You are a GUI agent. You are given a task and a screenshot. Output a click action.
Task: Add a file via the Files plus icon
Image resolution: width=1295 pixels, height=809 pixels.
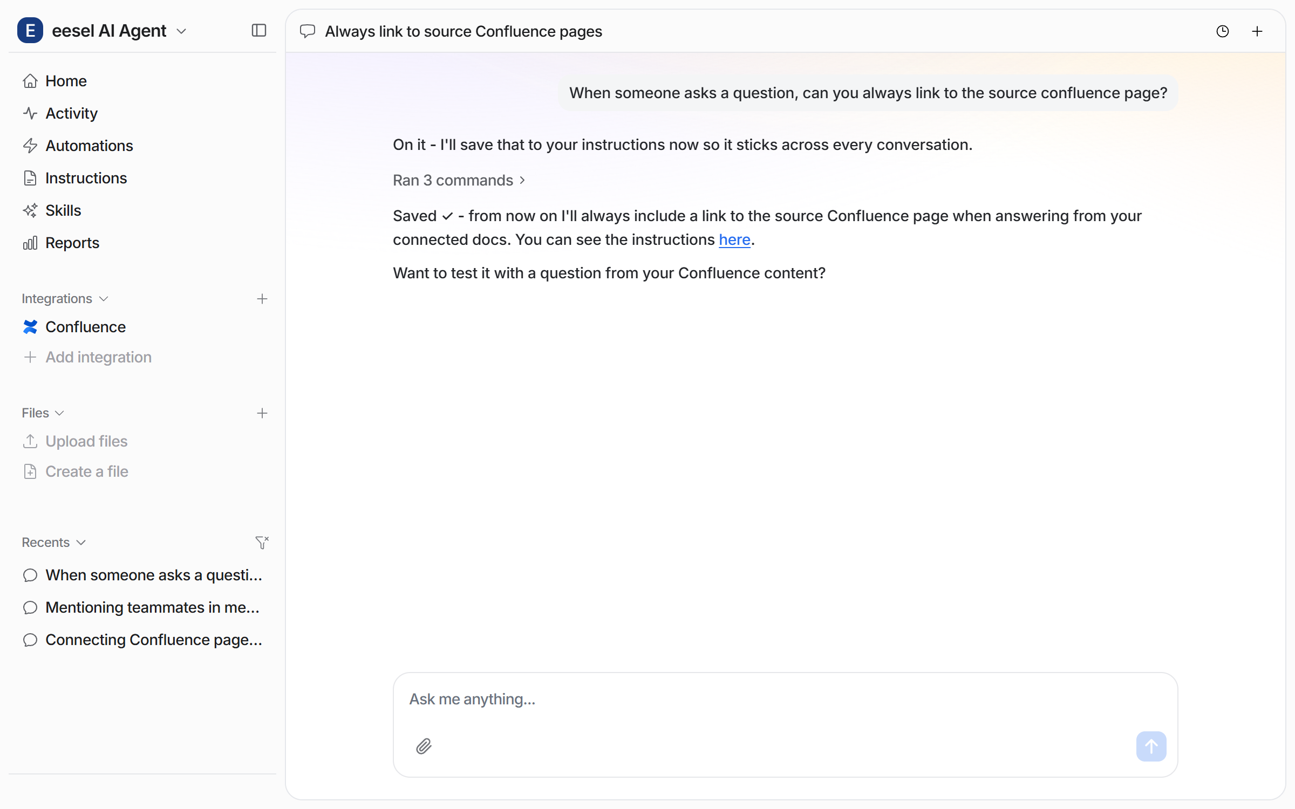pos(262,413)
